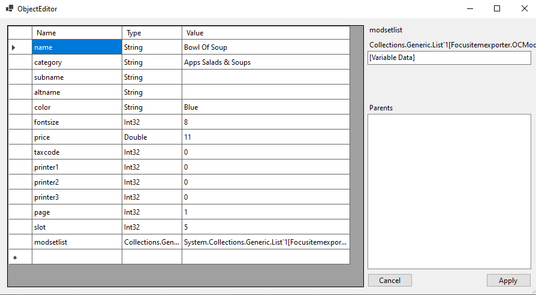The image size is (536, 295).
Task: Click inside the Parents list box
Action: pos(449,191)
